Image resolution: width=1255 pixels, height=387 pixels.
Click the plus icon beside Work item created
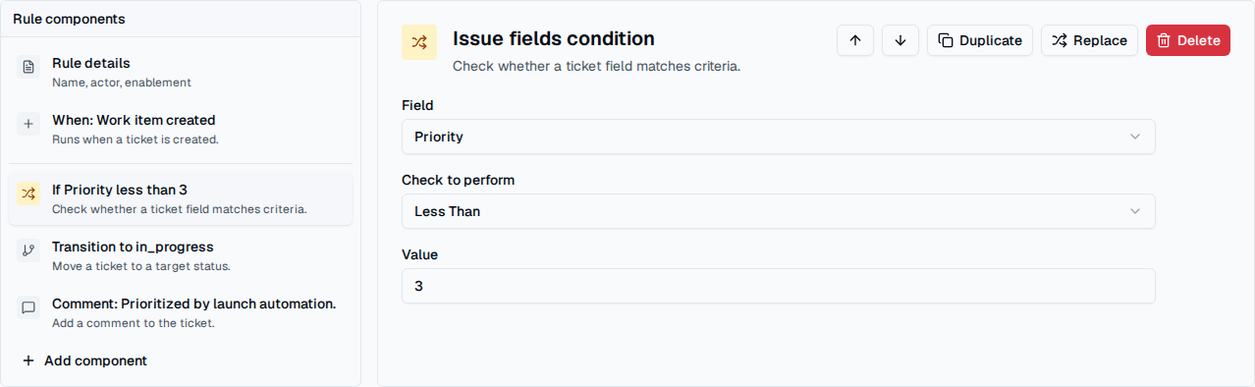(x=28, y=124)
